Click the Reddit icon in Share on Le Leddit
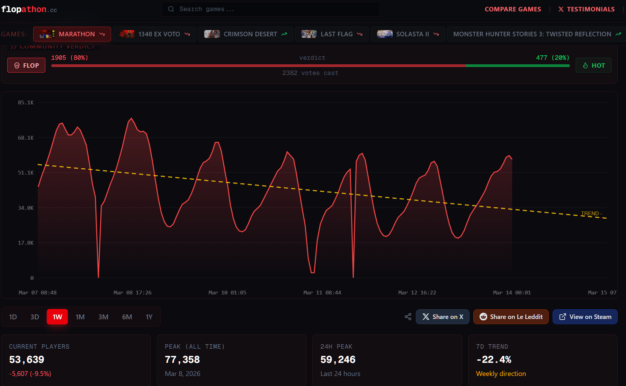Viewport: 626px width, 386px height. tap(483, 317)
